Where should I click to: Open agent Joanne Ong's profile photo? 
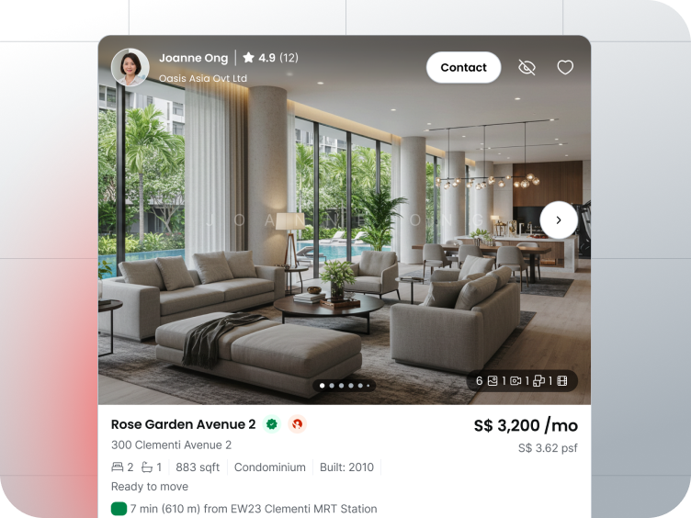click(x=130, y=67)
